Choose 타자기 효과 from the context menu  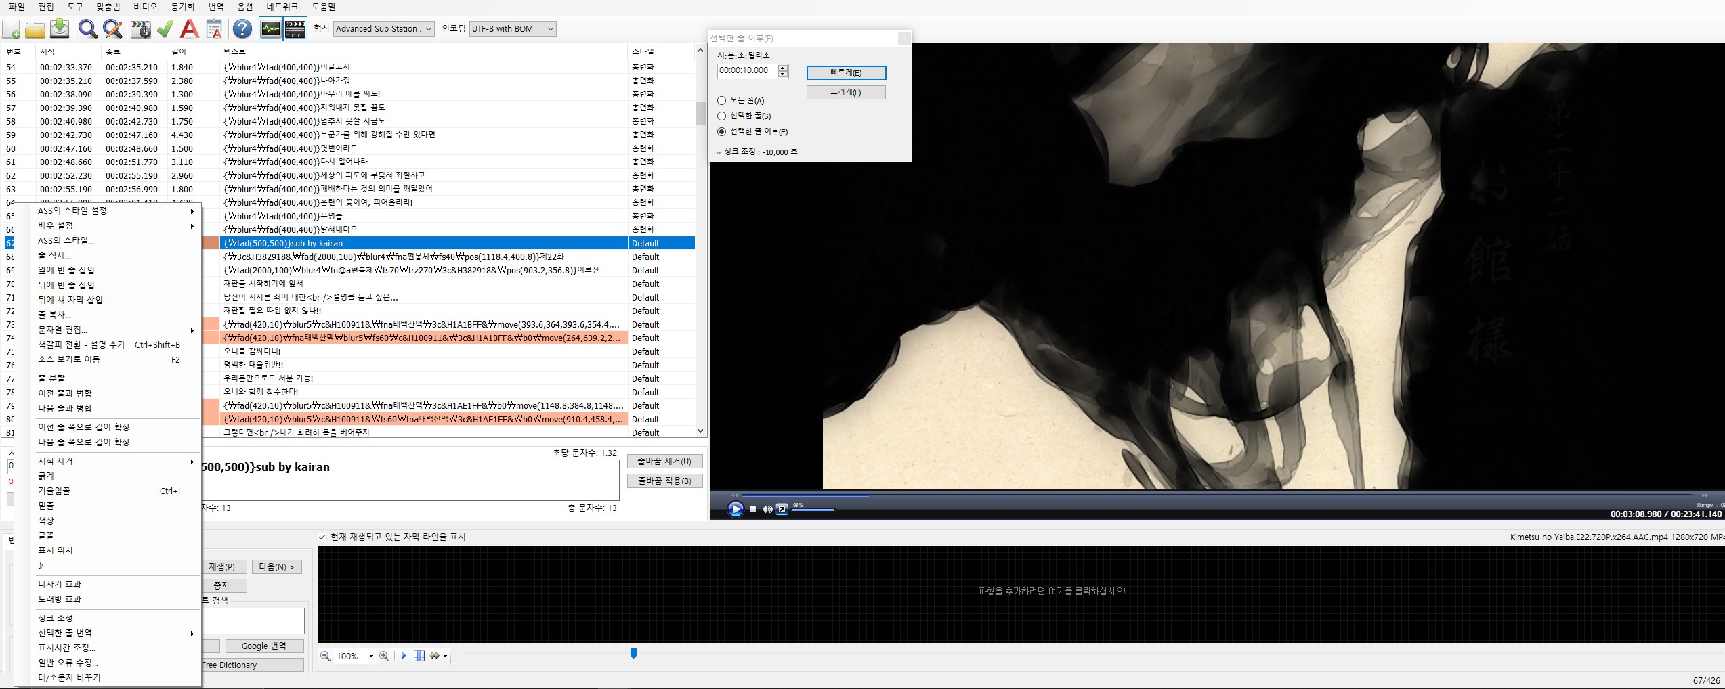point(116,584)
